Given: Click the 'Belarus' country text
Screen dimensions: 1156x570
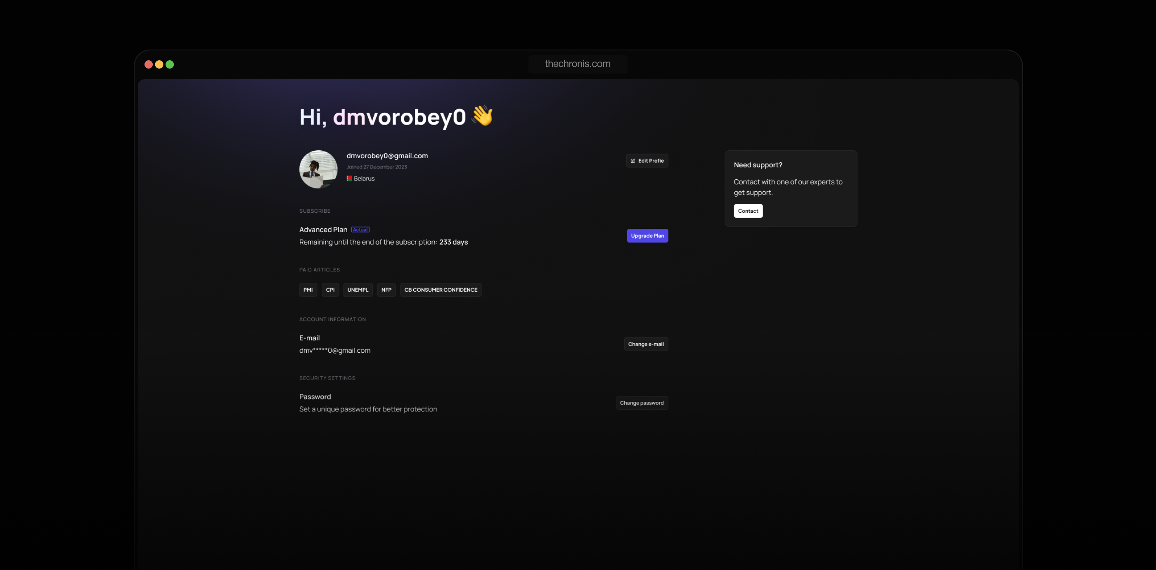Looking at the screenshot, I should pos(364,178).
